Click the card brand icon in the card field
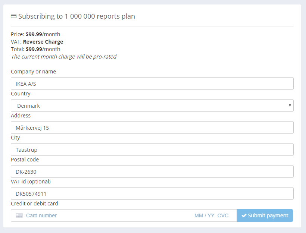The width and height of the screenshot is (306, 233). (19, 215)
